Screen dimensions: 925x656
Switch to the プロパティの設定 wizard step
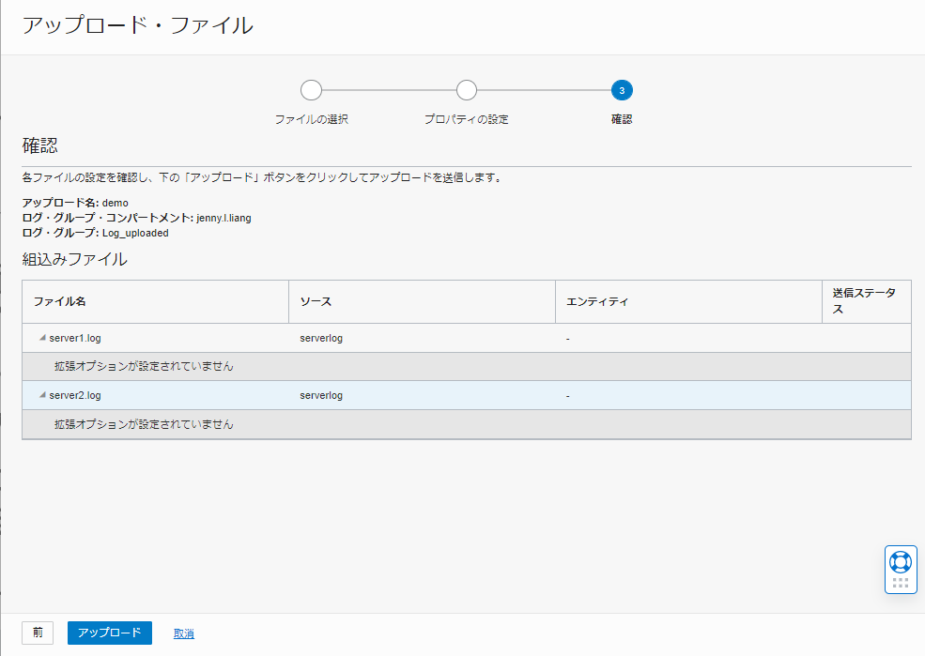tap(467, 119)
